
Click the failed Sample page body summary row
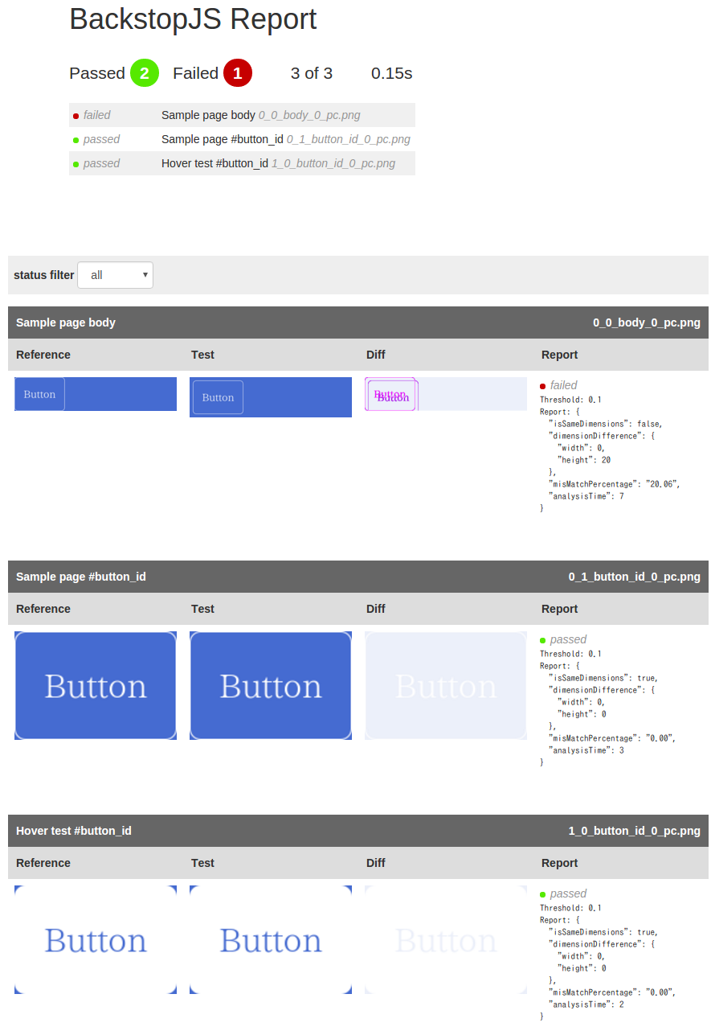click(x=241, y=115)
